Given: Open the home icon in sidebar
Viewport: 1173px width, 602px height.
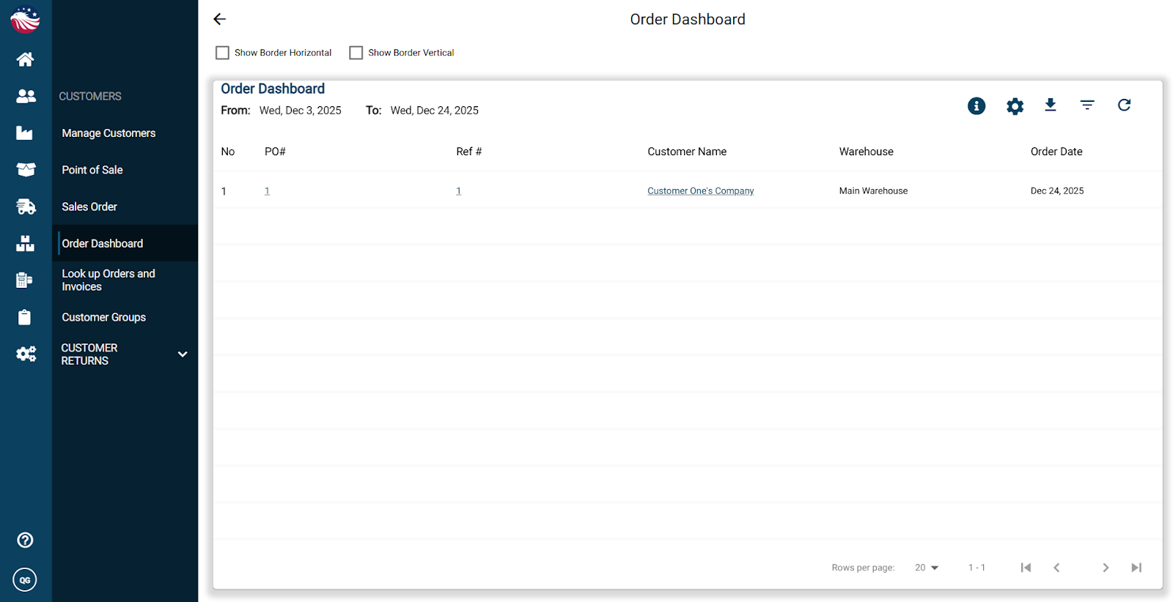Looking at the screenshot, I should 26,59.
